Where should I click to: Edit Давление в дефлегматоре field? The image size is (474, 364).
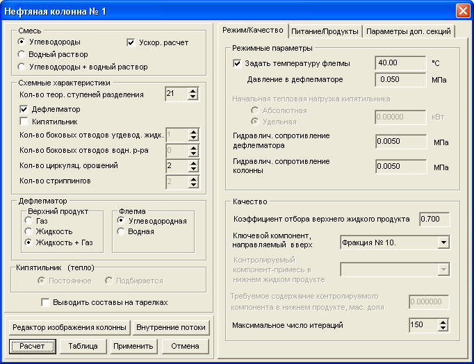(x=400, y=80)
